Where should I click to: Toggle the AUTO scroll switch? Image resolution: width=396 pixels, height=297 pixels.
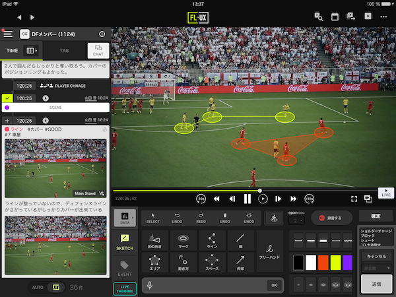[x=56, y=287]
